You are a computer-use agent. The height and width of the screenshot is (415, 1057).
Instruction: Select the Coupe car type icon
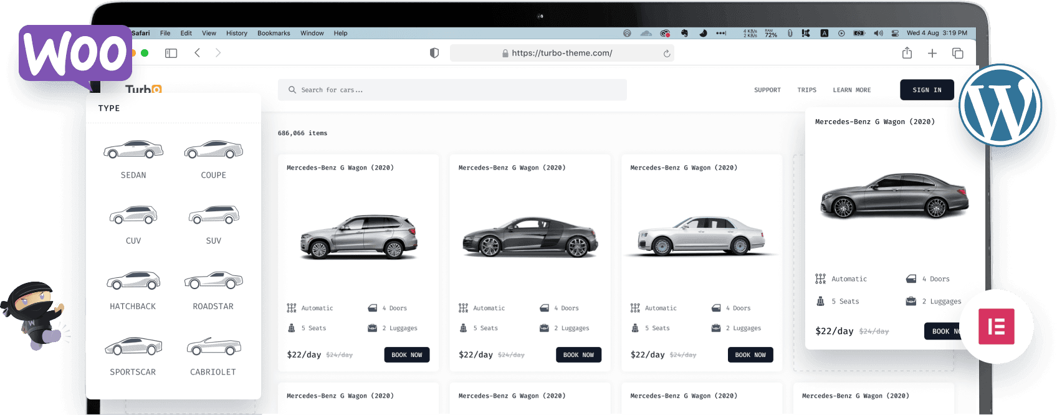(214, 150)
